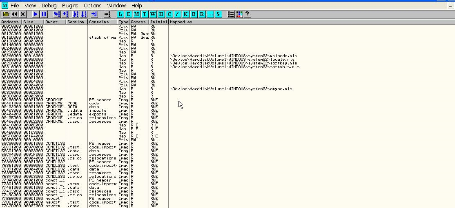Select the COMCTL32 .text code row
This screenshot has width=455, height=208.
227,147
